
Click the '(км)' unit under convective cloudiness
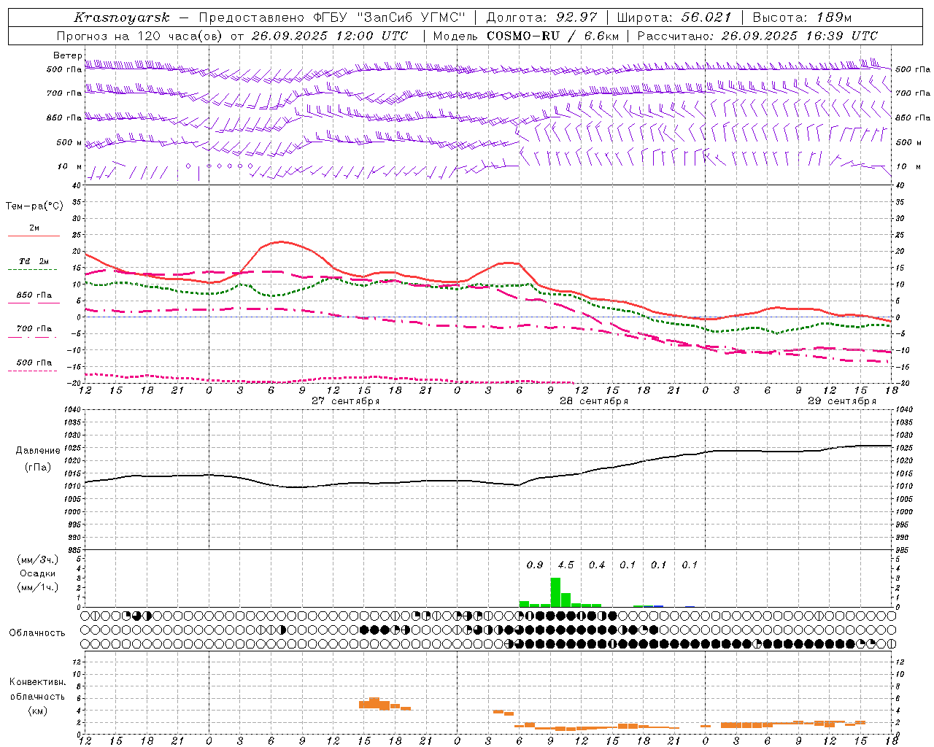[x=37, y=711]
